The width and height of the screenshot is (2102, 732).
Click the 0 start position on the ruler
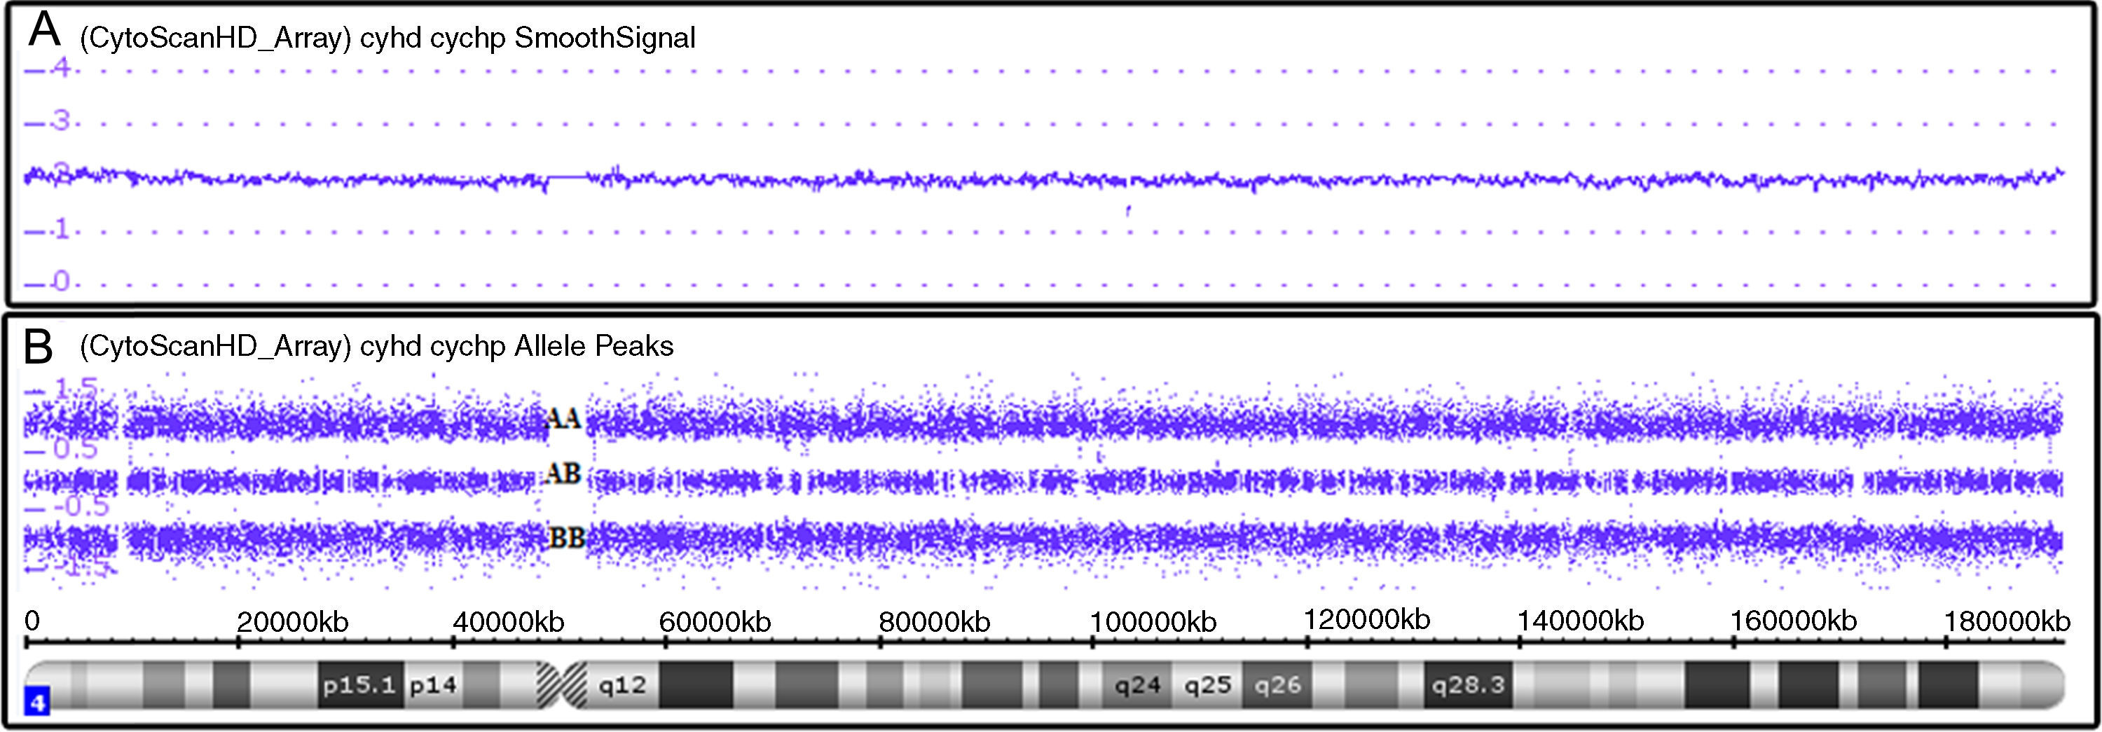[x=32, y=621]
